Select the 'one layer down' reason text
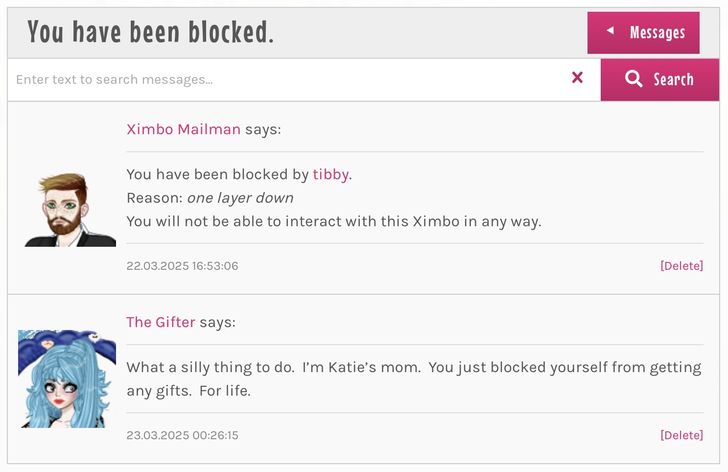Viewport: 728px width, 472px height. point(240,198)
